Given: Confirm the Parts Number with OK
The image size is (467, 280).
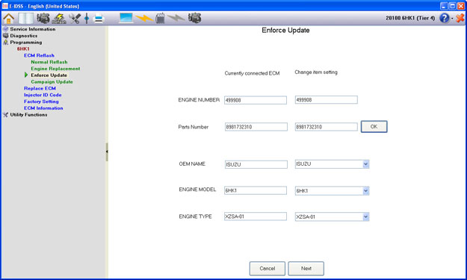Looking at the screenshot, I should tap(374, 126).
